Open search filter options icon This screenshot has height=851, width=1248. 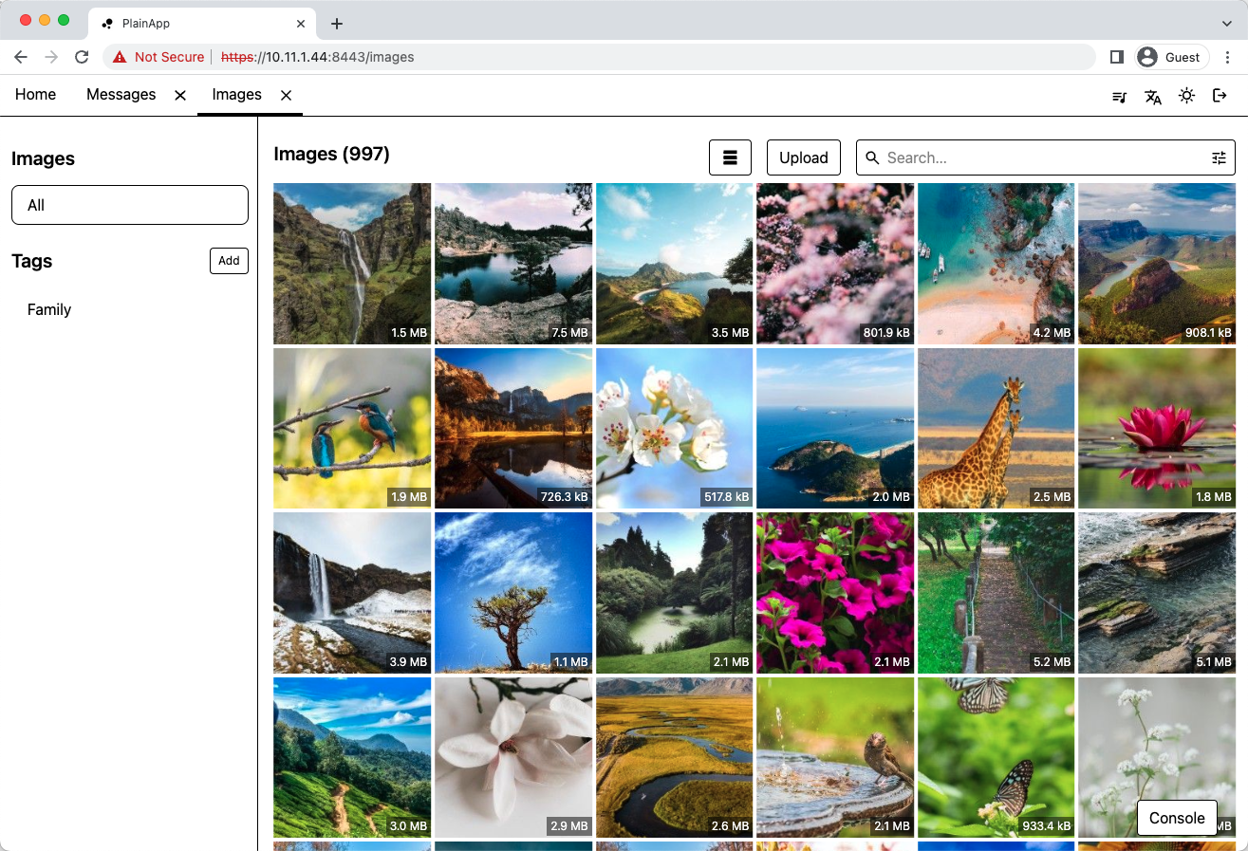(x=1219, y=157)
